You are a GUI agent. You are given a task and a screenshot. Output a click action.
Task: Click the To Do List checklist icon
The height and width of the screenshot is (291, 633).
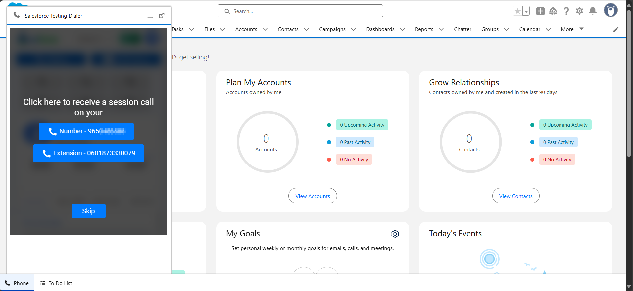42,283
